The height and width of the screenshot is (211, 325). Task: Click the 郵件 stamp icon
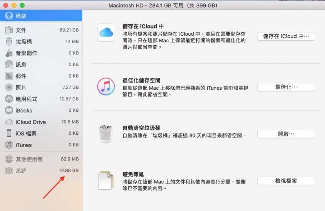coord(9,76)
